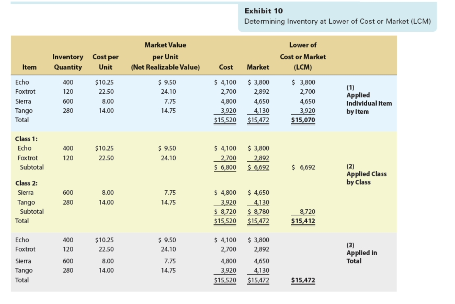Screen dimensions: 455x304
Task: Select the bold LCM total $15,070
Action: point(303,120)
